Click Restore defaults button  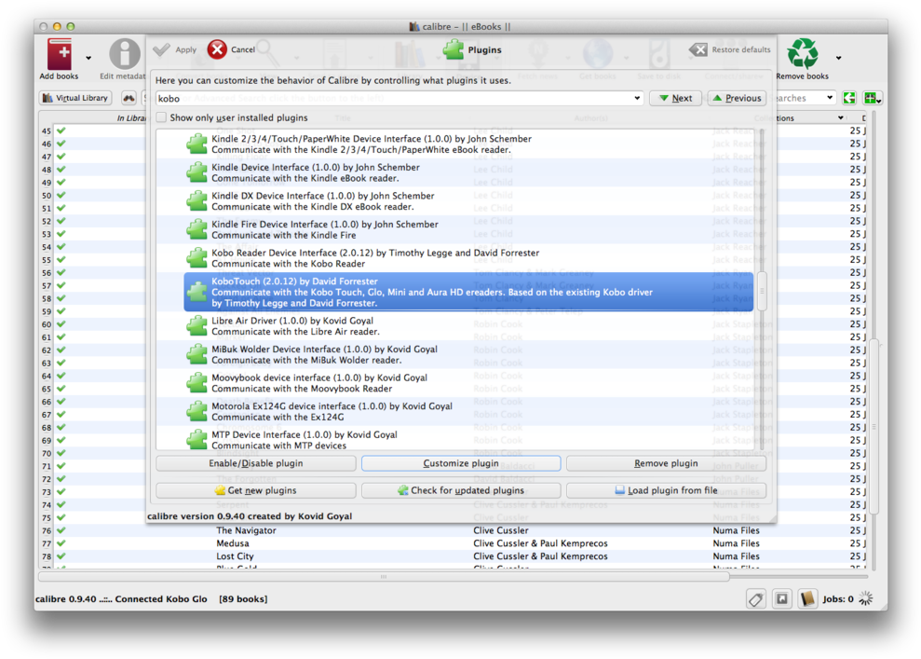[x=729, y=50]
